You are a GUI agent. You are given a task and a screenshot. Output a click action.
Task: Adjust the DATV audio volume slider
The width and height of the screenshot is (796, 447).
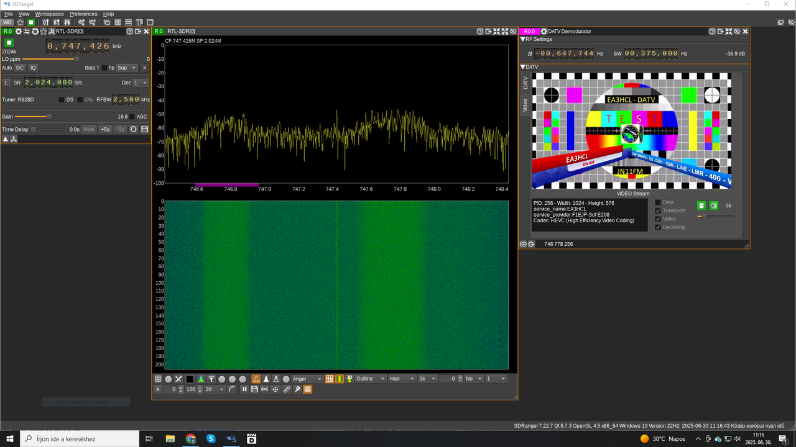715,216
